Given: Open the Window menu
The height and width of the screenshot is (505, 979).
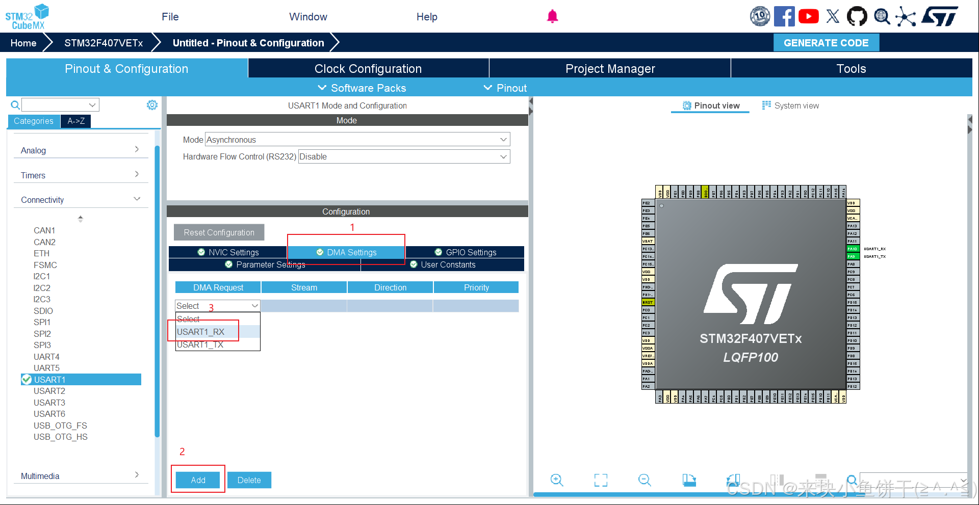Looking at the screenshot, I should point(307,16).
